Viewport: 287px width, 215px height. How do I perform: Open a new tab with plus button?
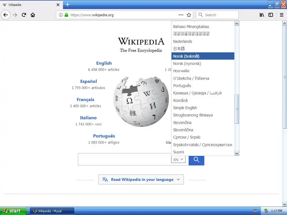click(x=68, y=4)
